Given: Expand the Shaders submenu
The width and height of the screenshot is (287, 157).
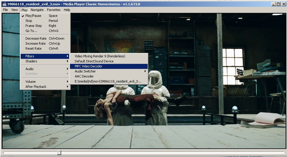Looking at the screenshot, I should click(x=45, y=61).
